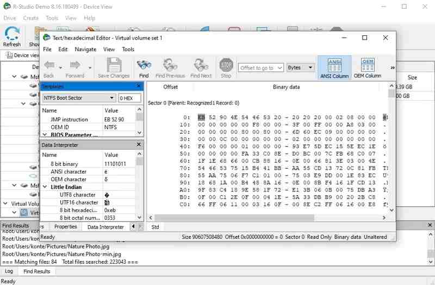Open the Back history dropdown arrow

(x=60, y=67)
